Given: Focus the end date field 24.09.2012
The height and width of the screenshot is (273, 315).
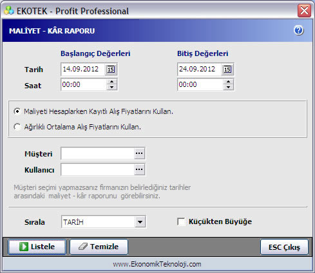Looking at the screenshot, I should 200,69.
